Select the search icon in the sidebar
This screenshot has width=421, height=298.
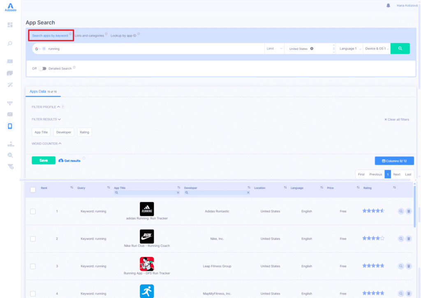[x=9, y=43]
